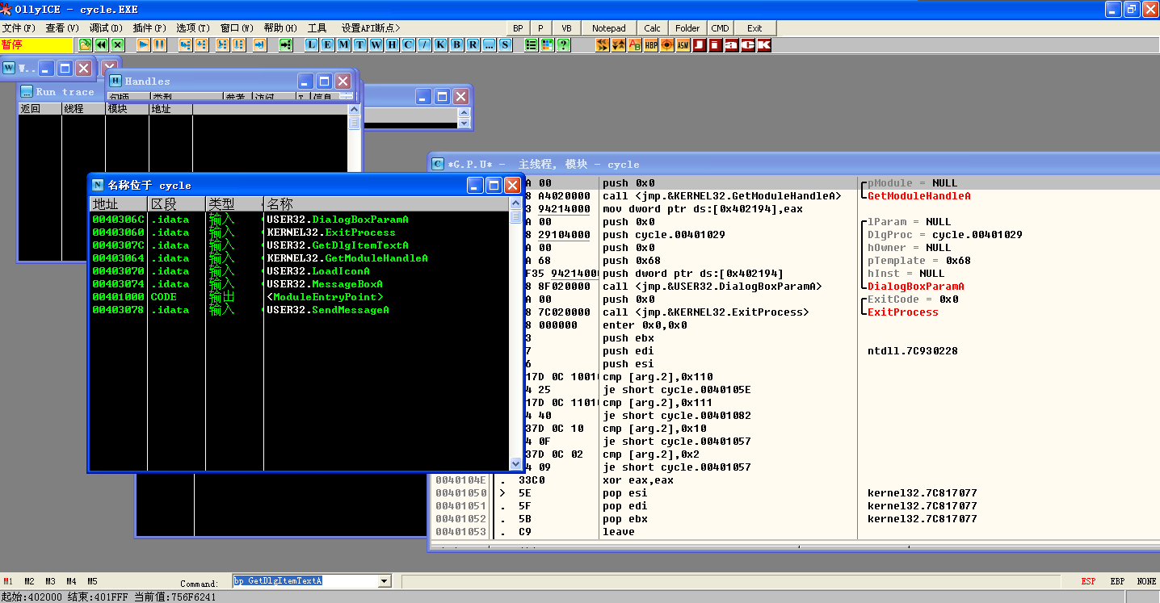The width and height of the screenshot is (1160, 603).
Task: Select the USER32.GetDlgItemTextA row in names list
Action: pyautogui.click(x=338, y=245)
